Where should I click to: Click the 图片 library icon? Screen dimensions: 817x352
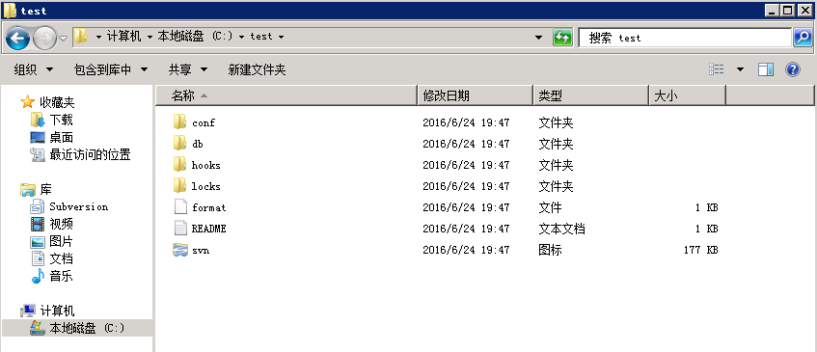(38, 242)
